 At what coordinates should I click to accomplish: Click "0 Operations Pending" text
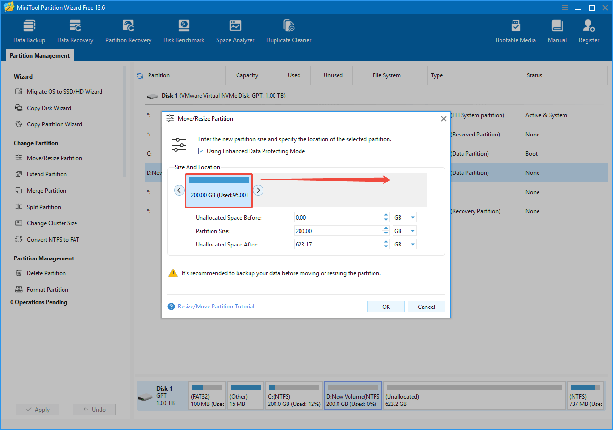click(x=39, y=302)
